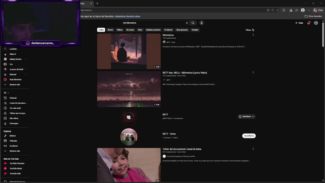Viewport: 325px width, 183px height.
Task: Open options for Lineal de Meta trailer
Action: tap(253, 149)
